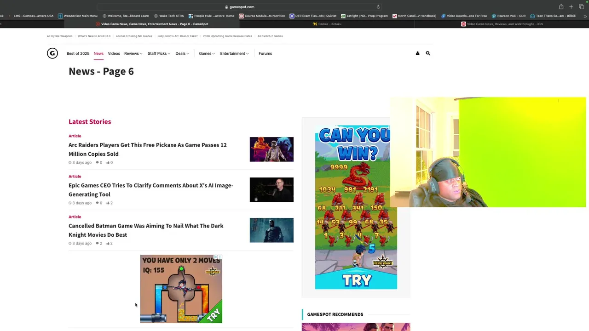Open the Arc Raiders Free Pickaxe article headline

click(x=147, y=149)
